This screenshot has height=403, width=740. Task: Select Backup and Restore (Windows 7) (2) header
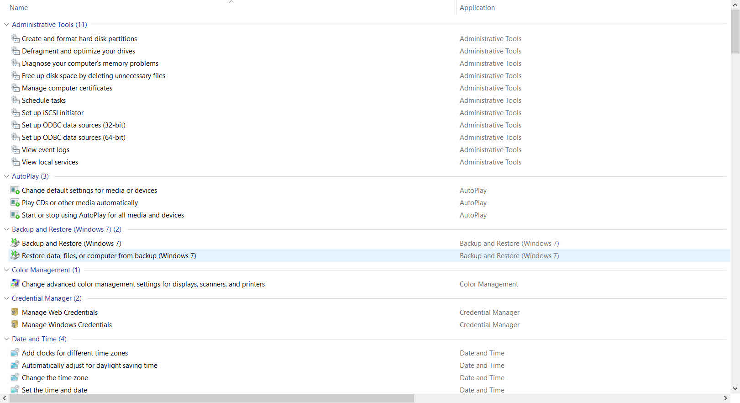coord(67,229)
